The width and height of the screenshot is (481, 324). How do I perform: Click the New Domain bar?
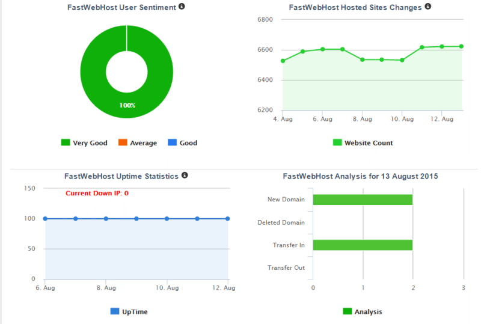tap(363, 200)
